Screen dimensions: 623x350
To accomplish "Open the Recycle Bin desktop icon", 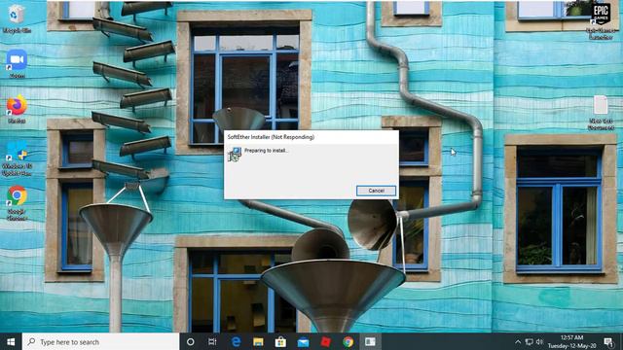I will [x=17, y=18].
